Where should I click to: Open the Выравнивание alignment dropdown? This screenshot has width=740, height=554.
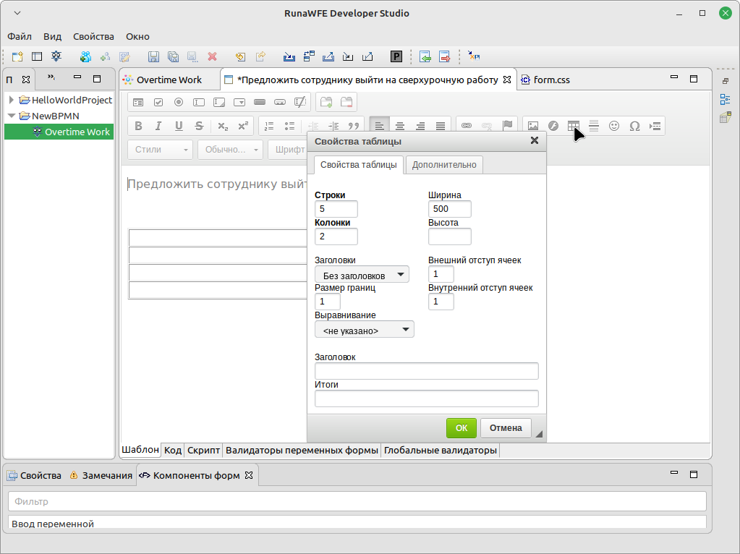pyautogui.click(x=365, y=329)
